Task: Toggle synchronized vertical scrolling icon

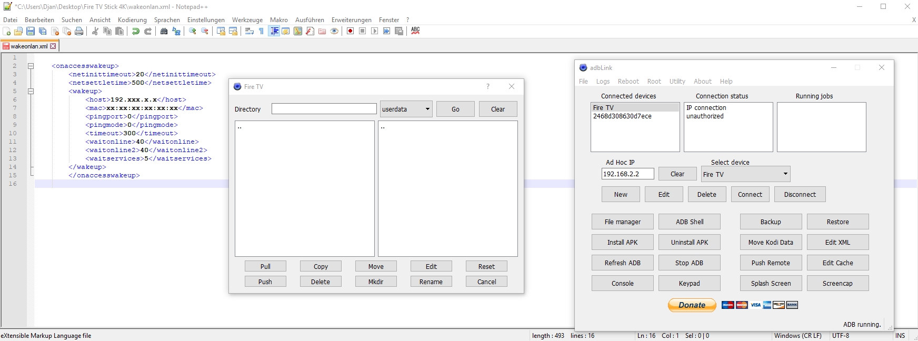Action: (221, 31)
